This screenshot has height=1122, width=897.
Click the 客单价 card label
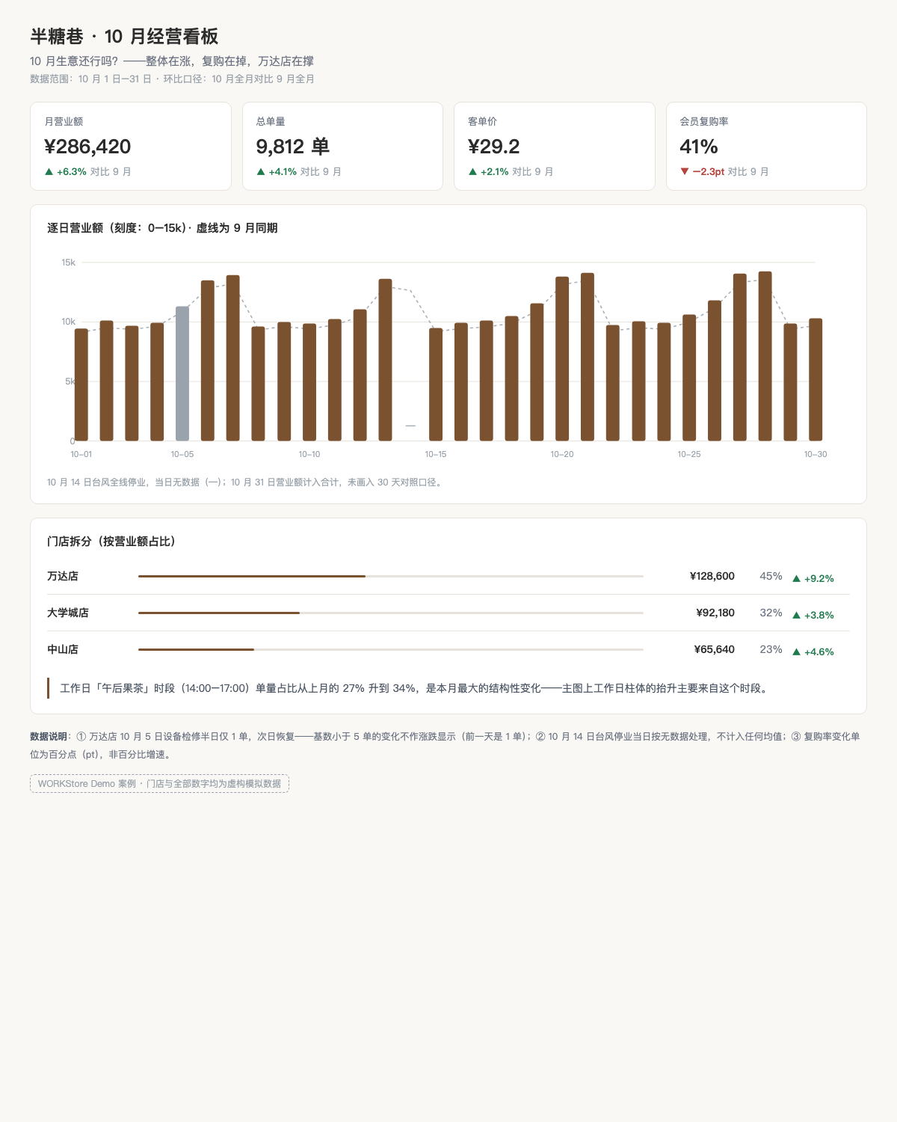pyautogui.click(x=482, y=121)
